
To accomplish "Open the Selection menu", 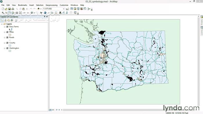I will pos(40,5).
